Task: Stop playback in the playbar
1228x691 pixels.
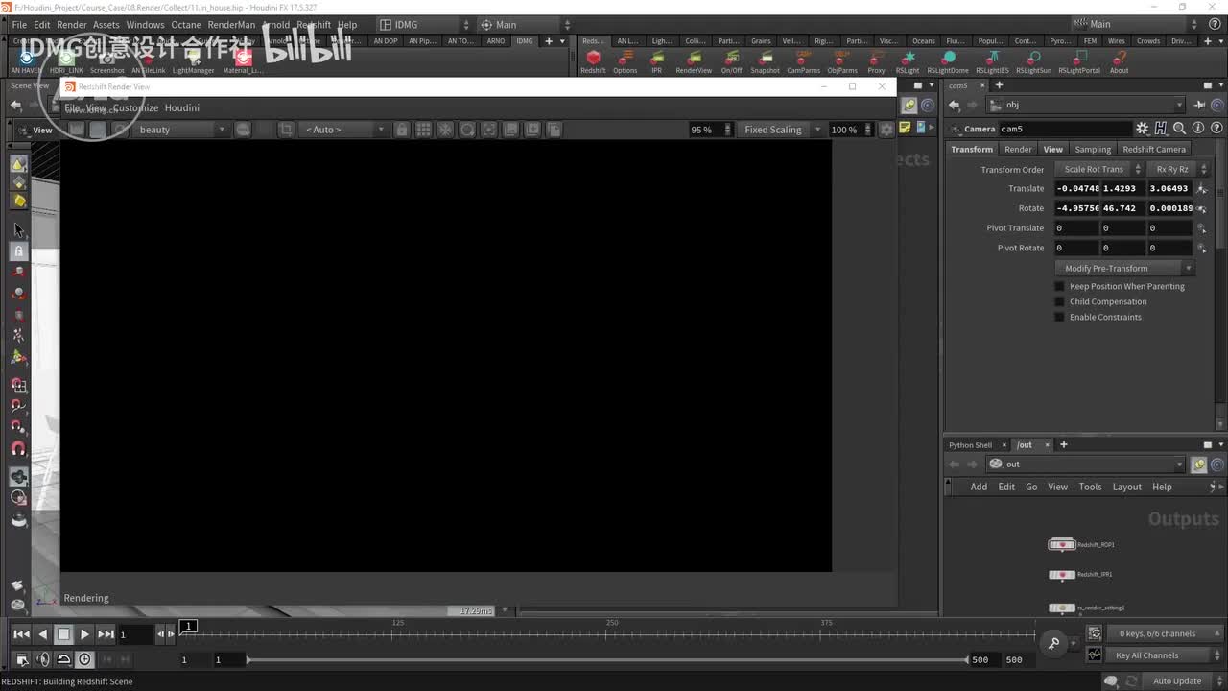Action: click(63, 634)
